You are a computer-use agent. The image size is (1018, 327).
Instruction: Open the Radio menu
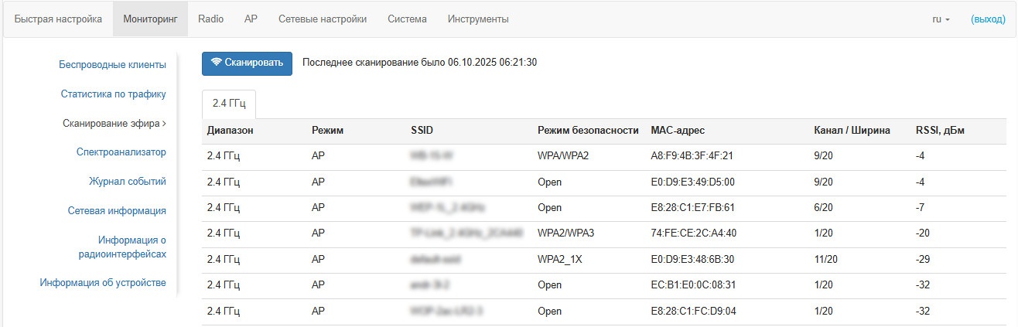[x=210, y=19]
